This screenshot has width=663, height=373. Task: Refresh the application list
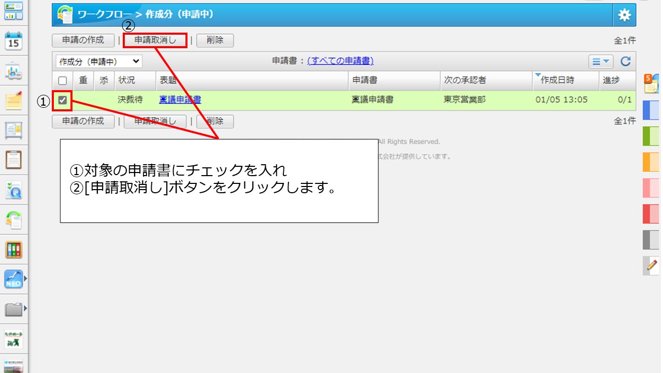coord(626,62)
